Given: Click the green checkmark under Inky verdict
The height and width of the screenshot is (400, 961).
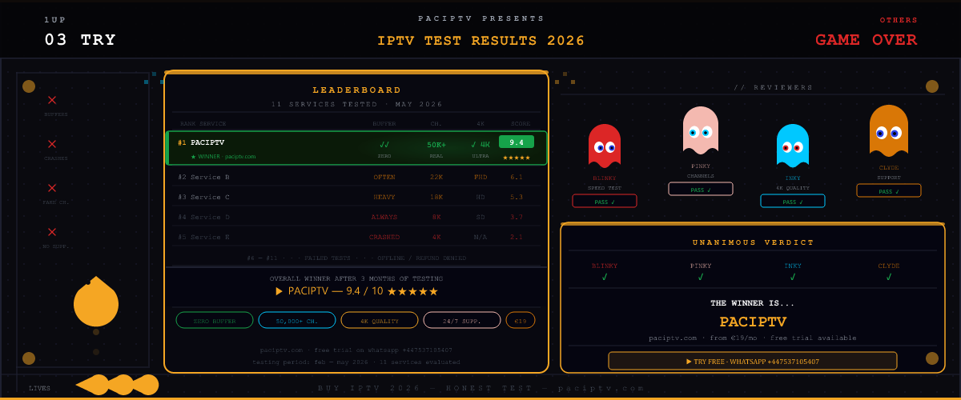Looking at the screenshot, I should point(793,277).
